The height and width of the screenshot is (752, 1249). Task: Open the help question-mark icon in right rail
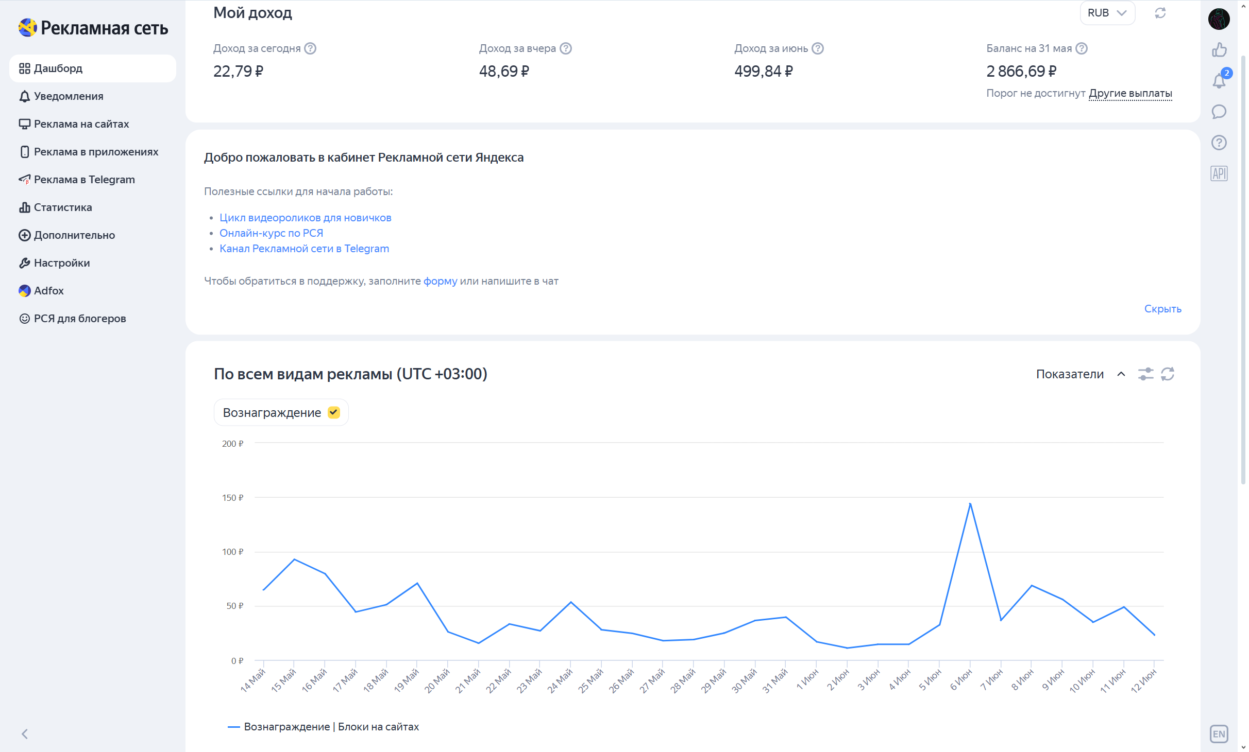pos(1219,143)
